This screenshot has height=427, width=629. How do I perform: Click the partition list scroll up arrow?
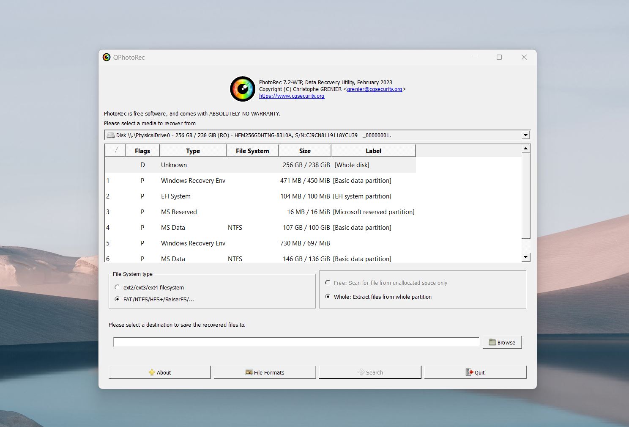[526, 149]
